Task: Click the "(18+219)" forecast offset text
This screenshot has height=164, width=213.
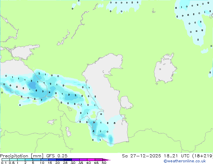Action: (203, 156)
